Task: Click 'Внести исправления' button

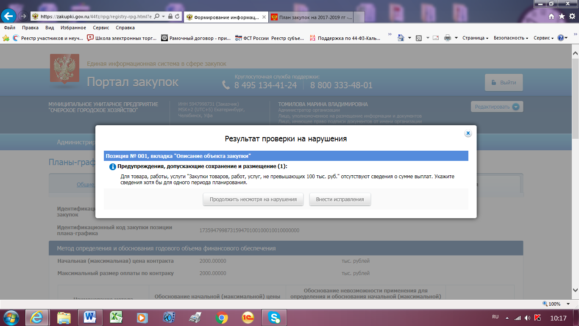Action: (340, 200)
